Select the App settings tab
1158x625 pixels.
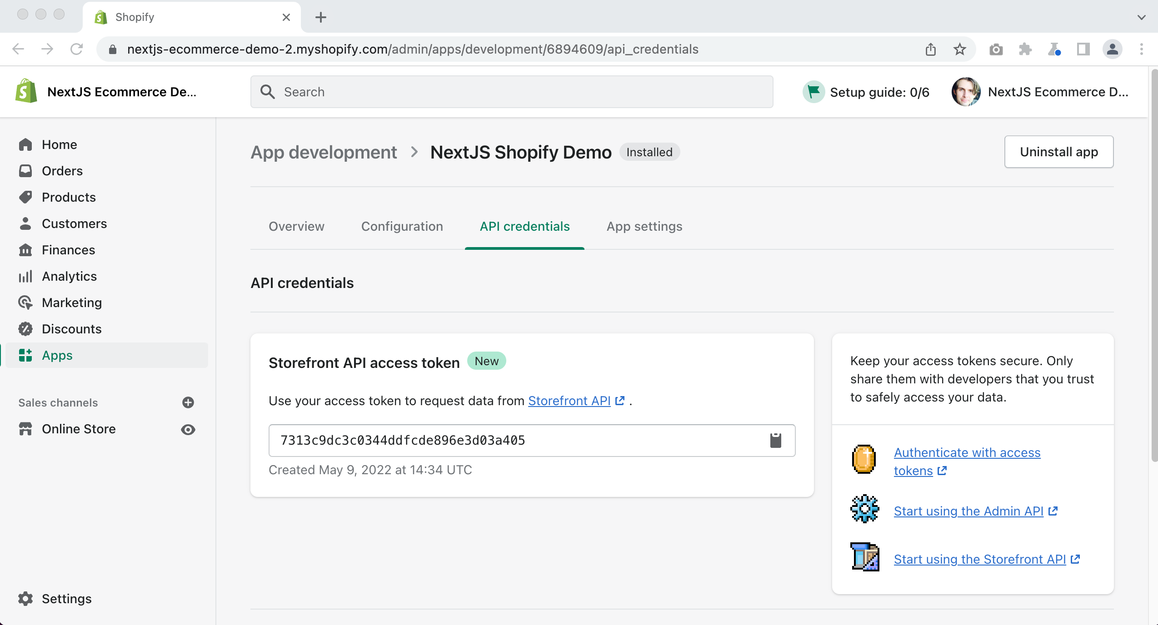coord(644,226)
